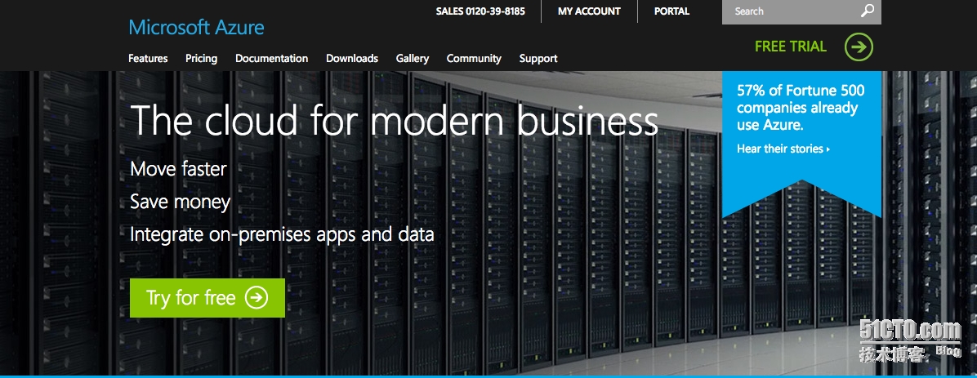Open the PORTAL link
This screenshot has height=378, width=977.
(x=671, y=11)
